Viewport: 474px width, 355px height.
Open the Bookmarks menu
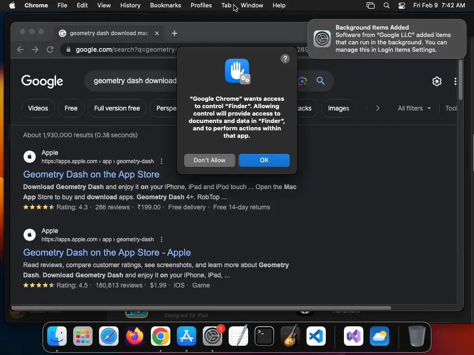tap(165, 6)
